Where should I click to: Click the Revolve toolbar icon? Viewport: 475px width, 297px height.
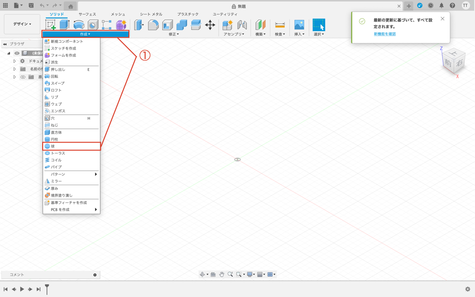pos(79,25)
